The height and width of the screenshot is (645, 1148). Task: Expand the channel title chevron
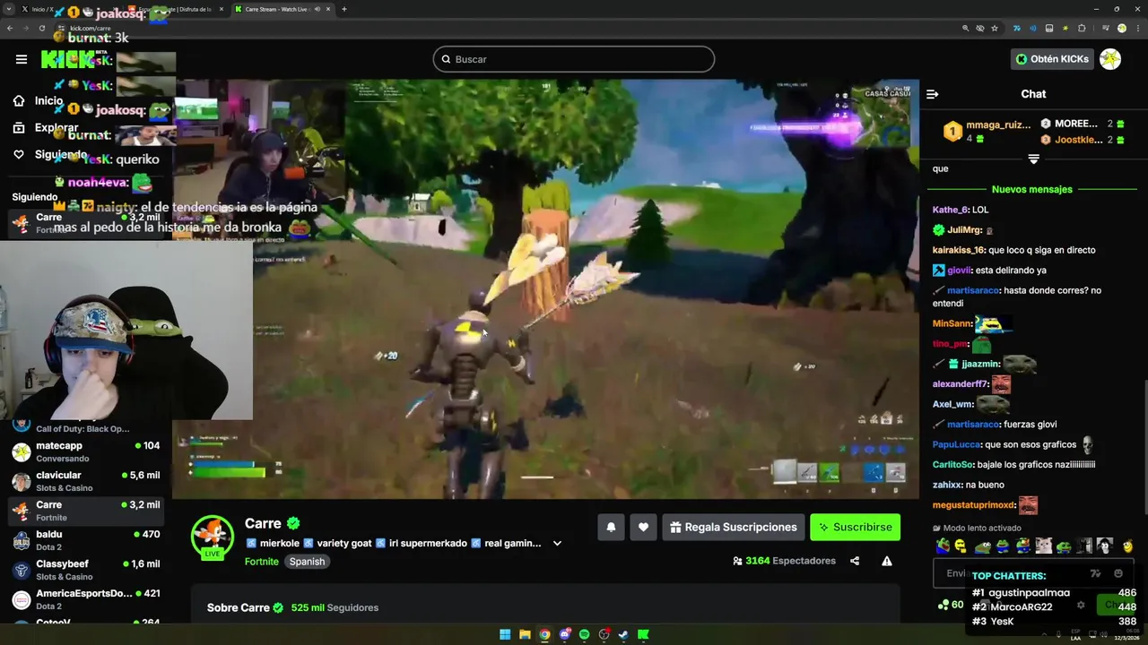pyautogui.click(x=557, y=543)
